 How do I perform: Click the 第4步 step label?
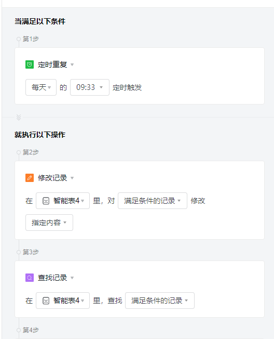[x=31, y=330]
